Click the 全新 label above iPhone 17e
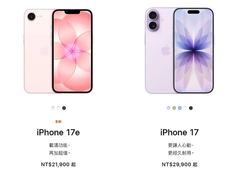This screenshot has height=176, width=245. tap(58, 122)
